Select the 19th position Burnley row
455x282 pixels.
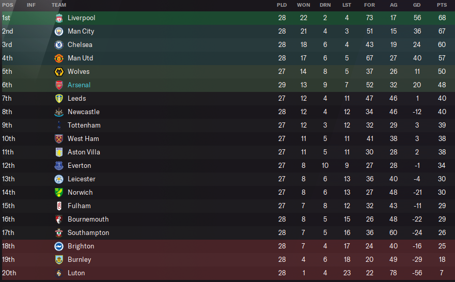[x=227, y=260]
